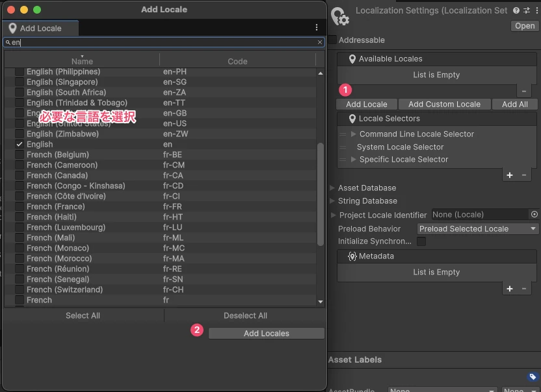The width and height of the screenshot is (541, 392).
Task: Click Select All button
Action: [83, 315]
